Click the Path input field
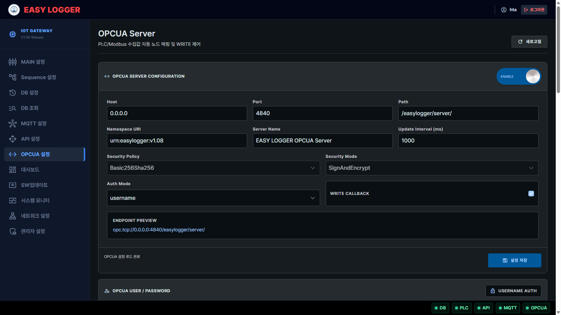 coord(468,113)
